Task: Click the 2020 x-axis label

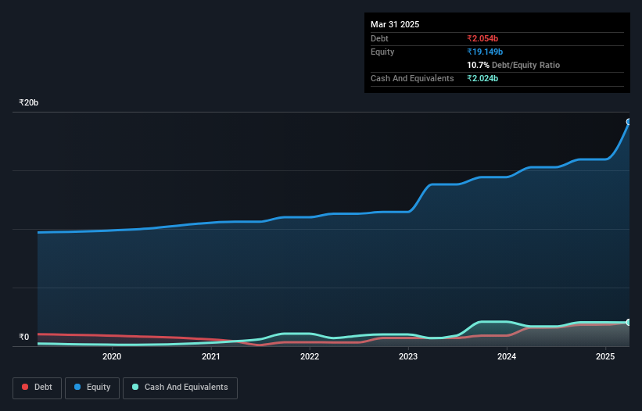Action: (x=112, y=356)
